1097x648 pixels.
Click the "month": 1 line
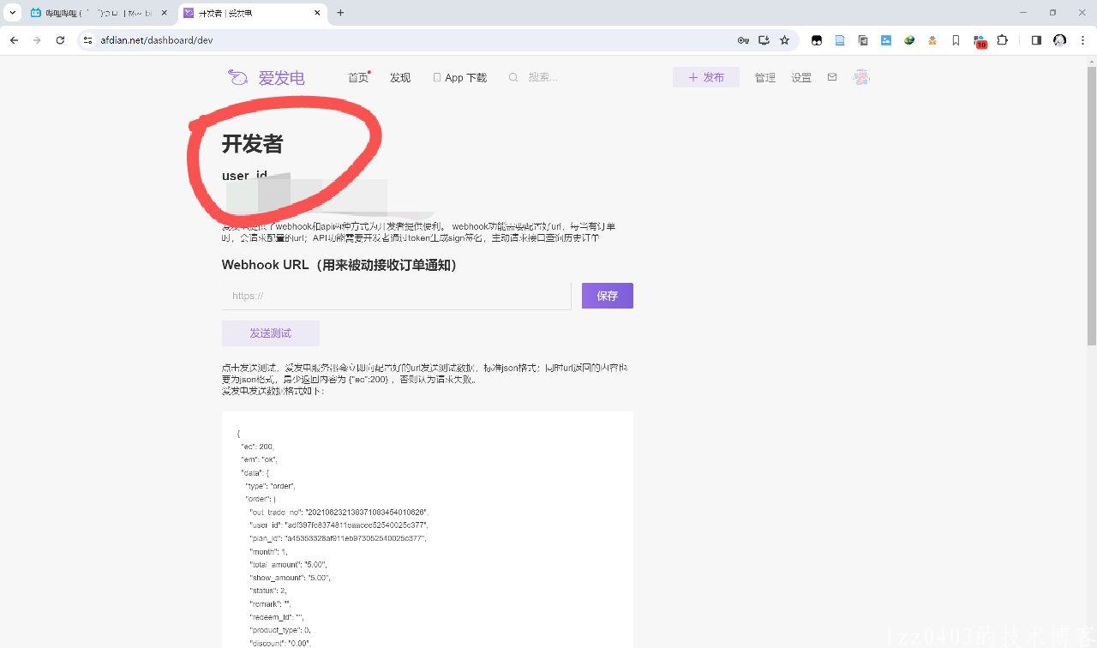tap(269, 552)
